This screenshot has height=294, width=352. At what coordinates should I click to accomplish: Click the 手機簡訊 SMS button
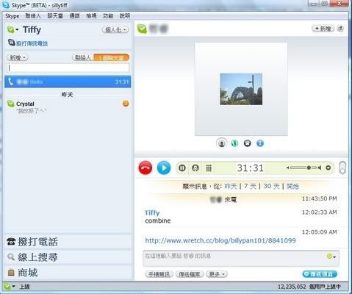pyautogui.click(x=159, y=274)
